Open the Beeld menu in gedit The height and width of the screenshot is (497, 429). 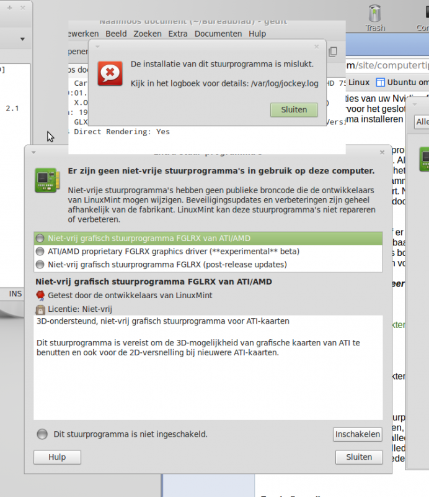(116, 34)
